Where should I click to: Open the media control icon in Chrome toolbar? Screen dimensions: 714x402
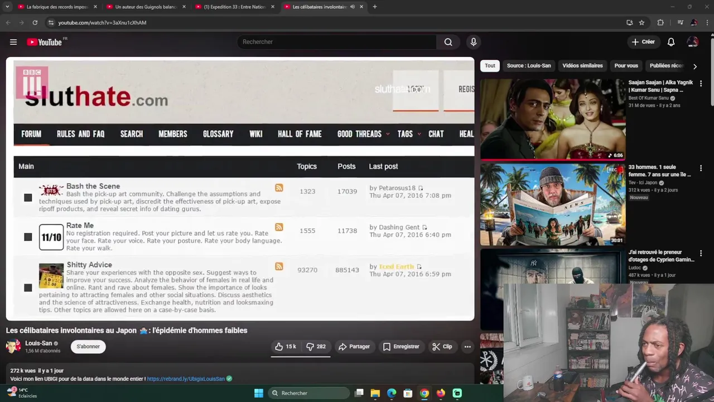(x=680, y=22)
